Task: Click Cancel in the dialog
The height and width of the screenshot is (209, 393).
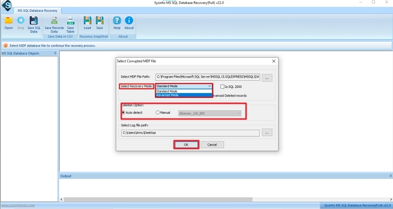Action: pos(212,145)
